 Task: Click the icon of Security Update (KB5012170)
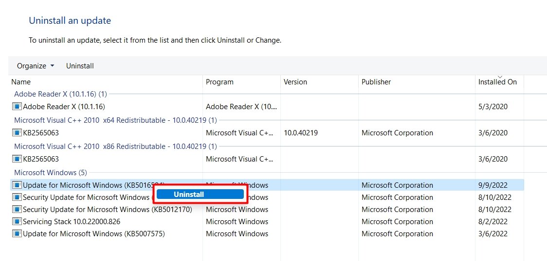17,210
